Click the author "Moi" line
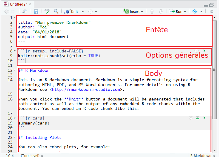 click(x=34, y=27)
